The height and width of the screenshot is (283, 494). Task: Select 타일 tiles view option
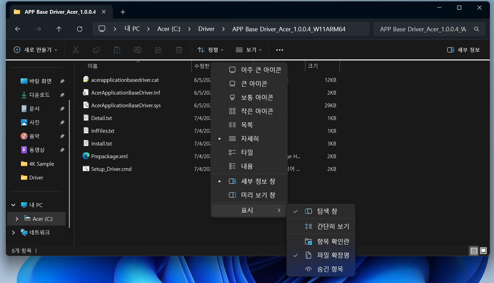pos(249,152)
